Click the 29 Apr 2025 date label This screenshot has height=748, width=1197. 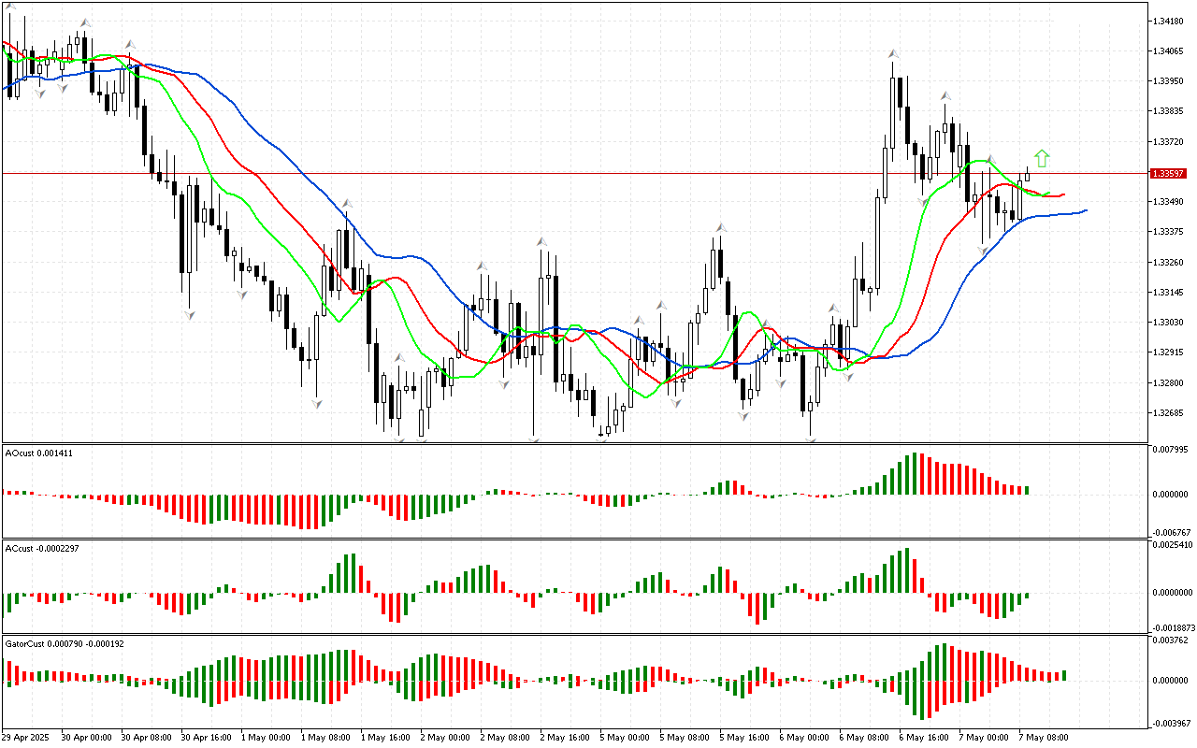point(28,737)
